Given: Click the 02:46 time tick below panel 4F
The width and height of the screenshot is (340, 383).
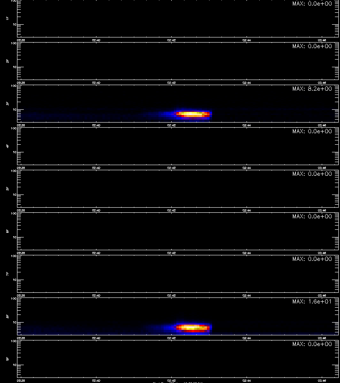Looking at the screenshot, I should pos(322,168).
